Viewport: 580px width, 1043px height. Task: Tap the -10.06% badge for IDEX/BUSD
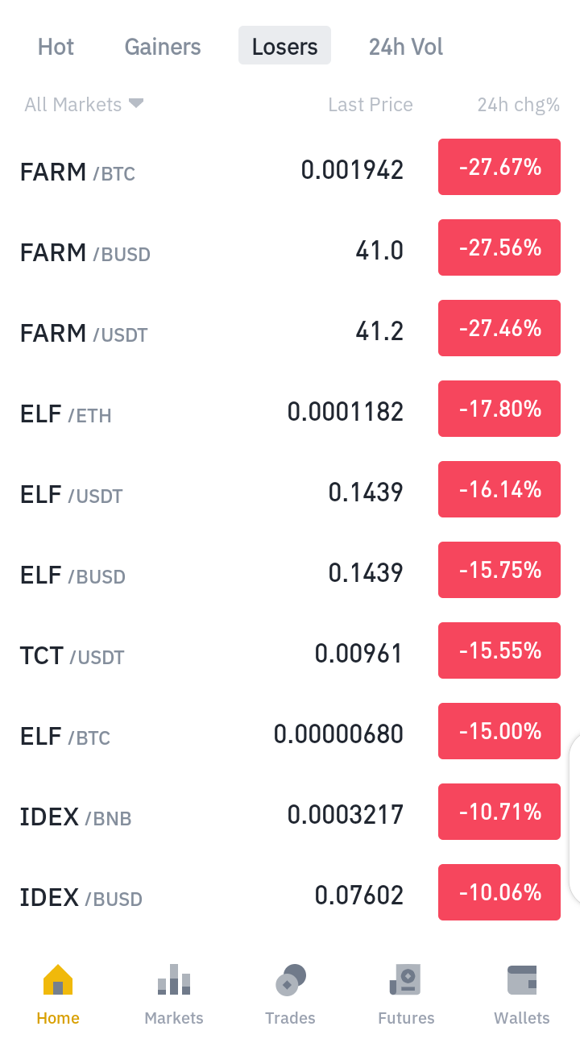[499, 892]
